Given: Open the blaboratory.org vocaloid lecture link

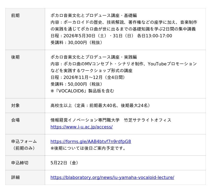Looking at the screenshot, I should 112,177.
